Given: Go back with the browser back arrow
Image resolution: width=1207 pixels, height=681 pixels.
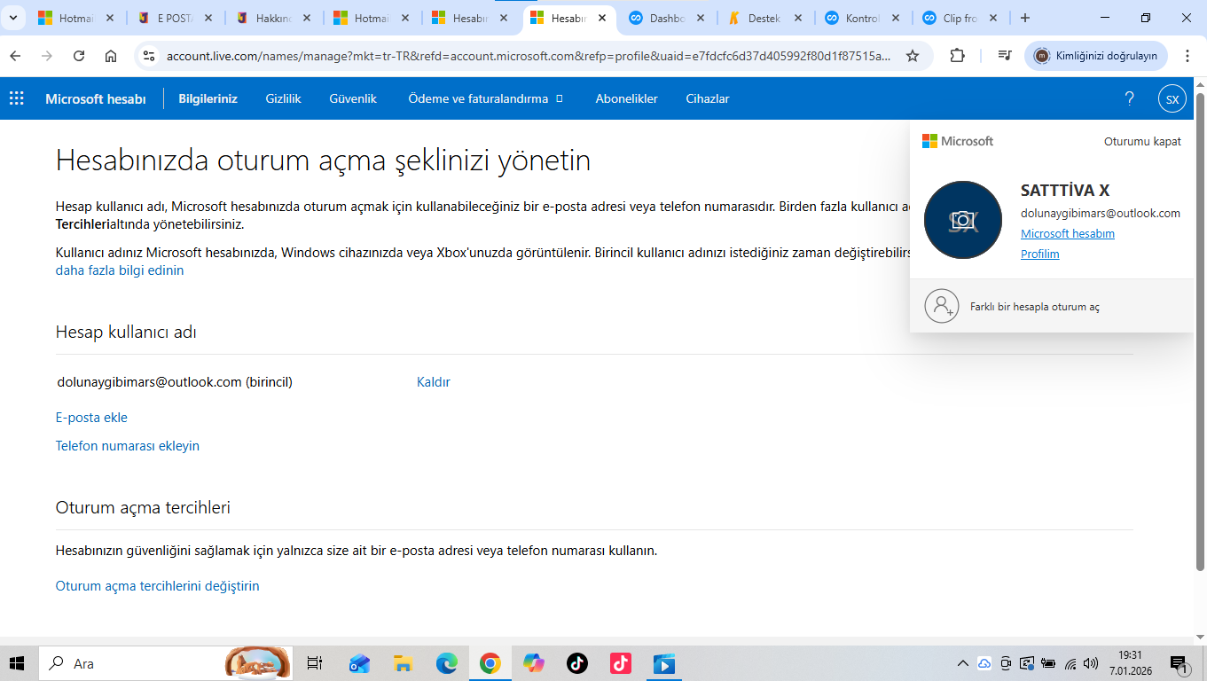Looking at the screenshot, I should (15, 56).
